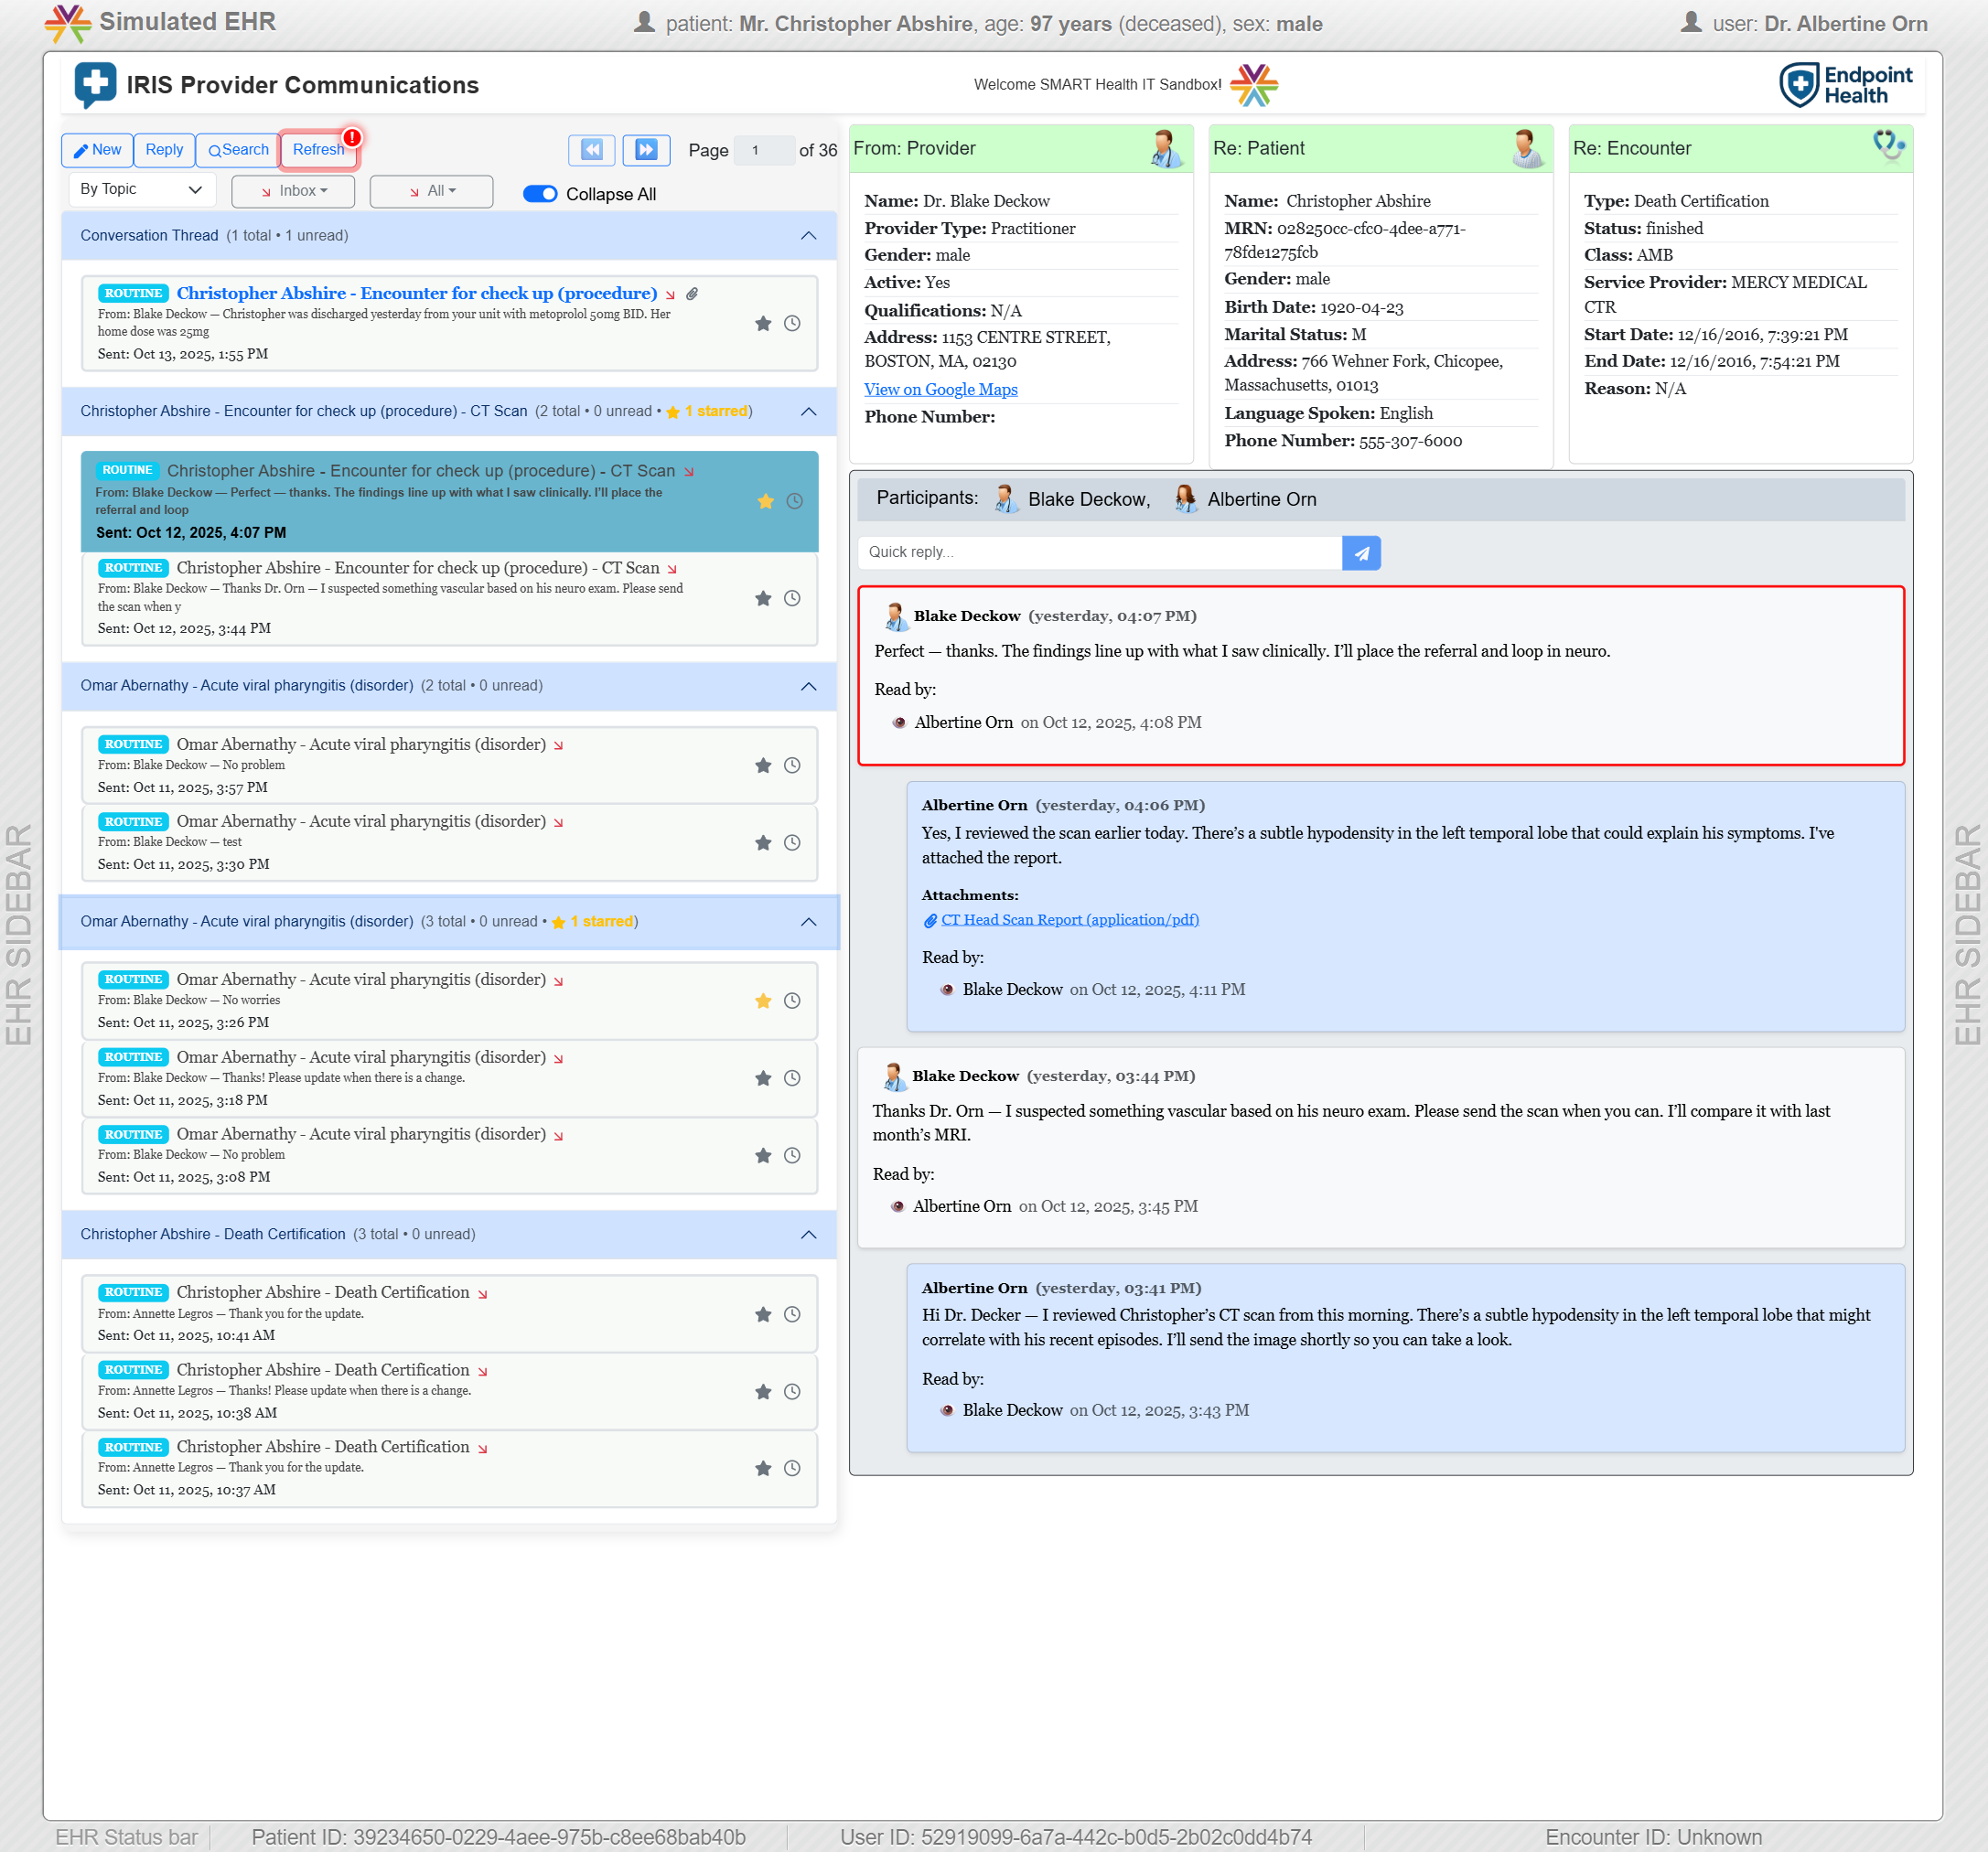Click the snooze clock icon on the discharge metoprolol message
Viewport: 1988px width, 1852px height.
coord(792,323)
